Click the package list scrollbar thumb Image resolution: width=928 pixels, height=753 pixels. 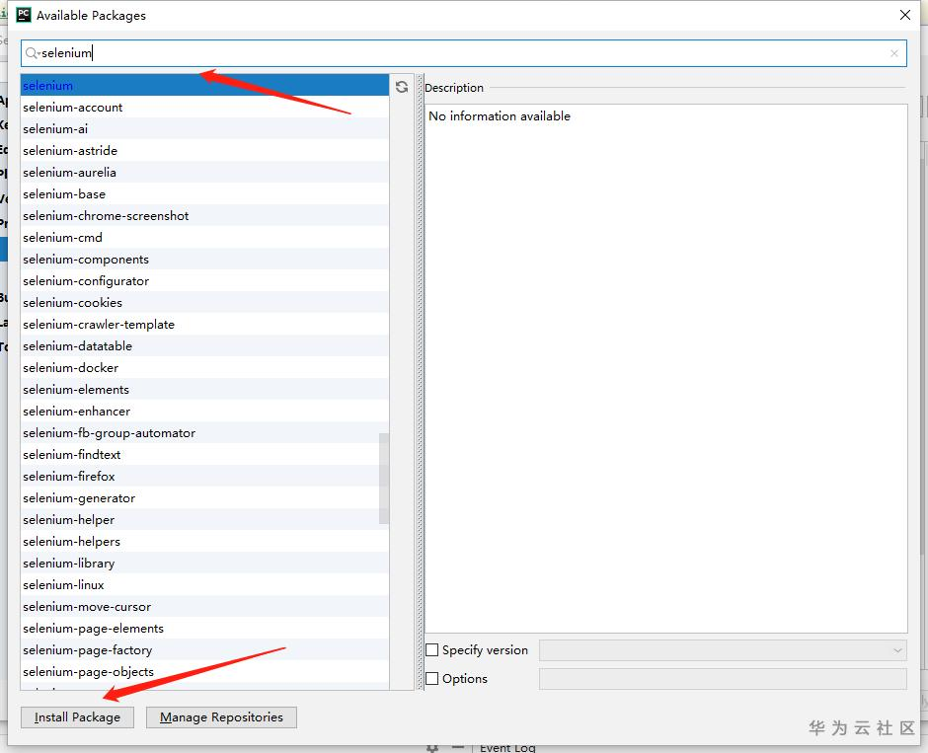383,479
